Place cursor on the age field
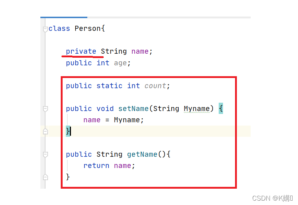Viewport: 298px width, 205px height. pyautogui.click(x=120, y=63)
